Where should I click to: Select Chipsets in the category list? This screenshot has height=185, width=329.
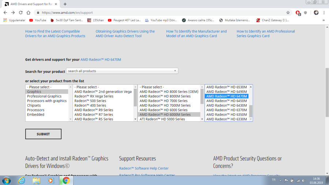47,106
